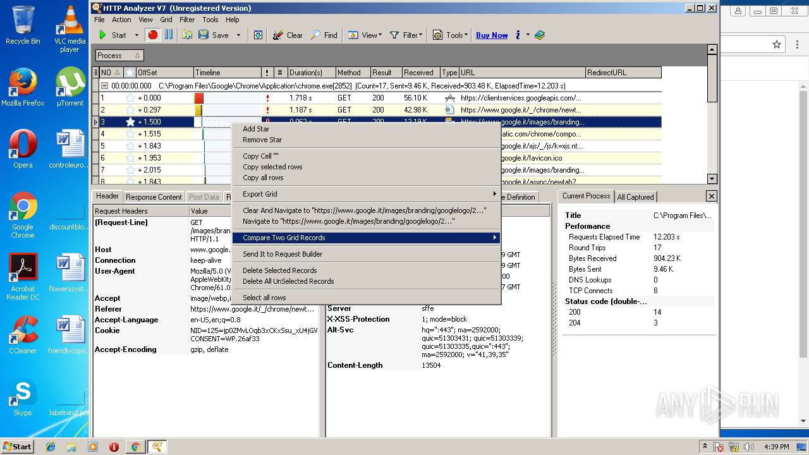Collapse the chrome.exe process group row
Screen dimensions: 809x455
click(105, 85)
